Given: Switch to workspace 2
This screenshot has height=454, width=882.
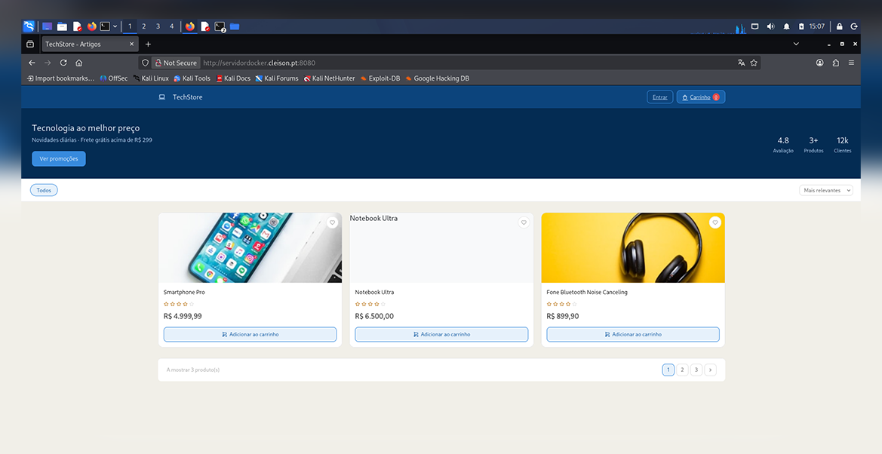Looking at the screenshot, I should point(144,26).
